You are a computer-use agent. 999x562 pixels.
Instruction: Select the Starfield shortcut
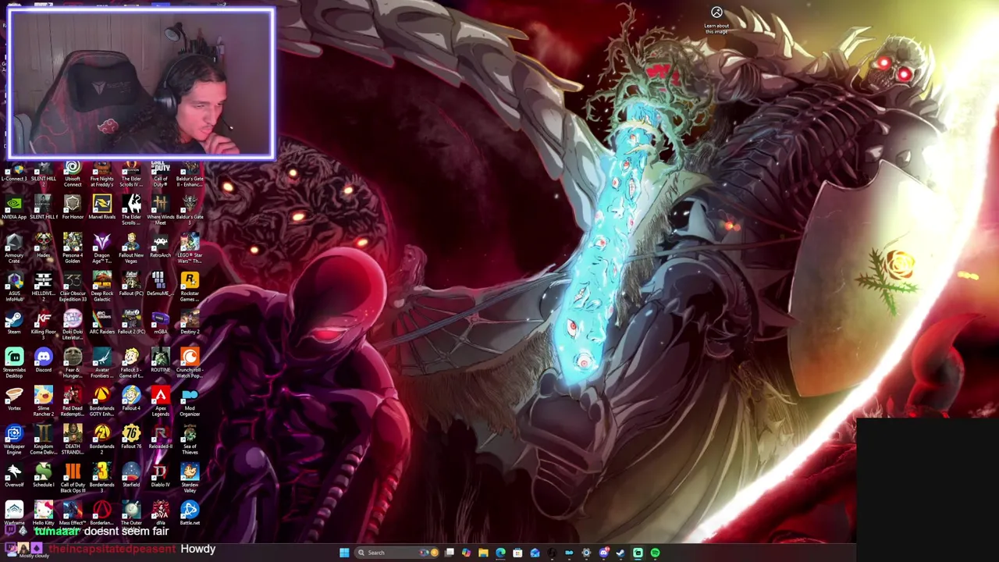[131, 475]
